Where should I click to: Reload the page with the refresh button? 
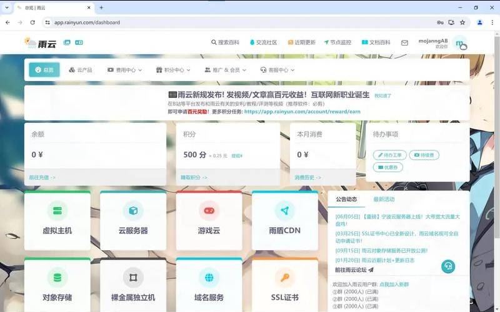[x=32, y=22]
